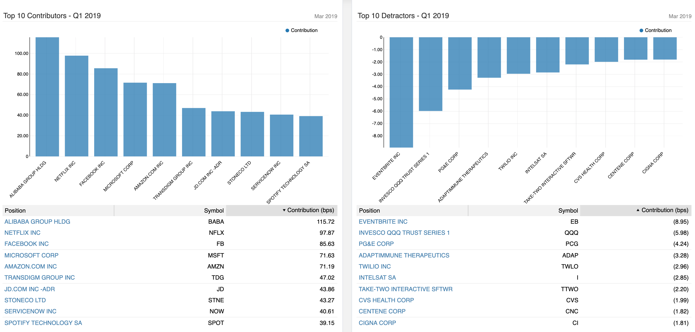Open the TWILIO INC position link
This screenshot has width=695, height=332.
(x=375, y=267)
